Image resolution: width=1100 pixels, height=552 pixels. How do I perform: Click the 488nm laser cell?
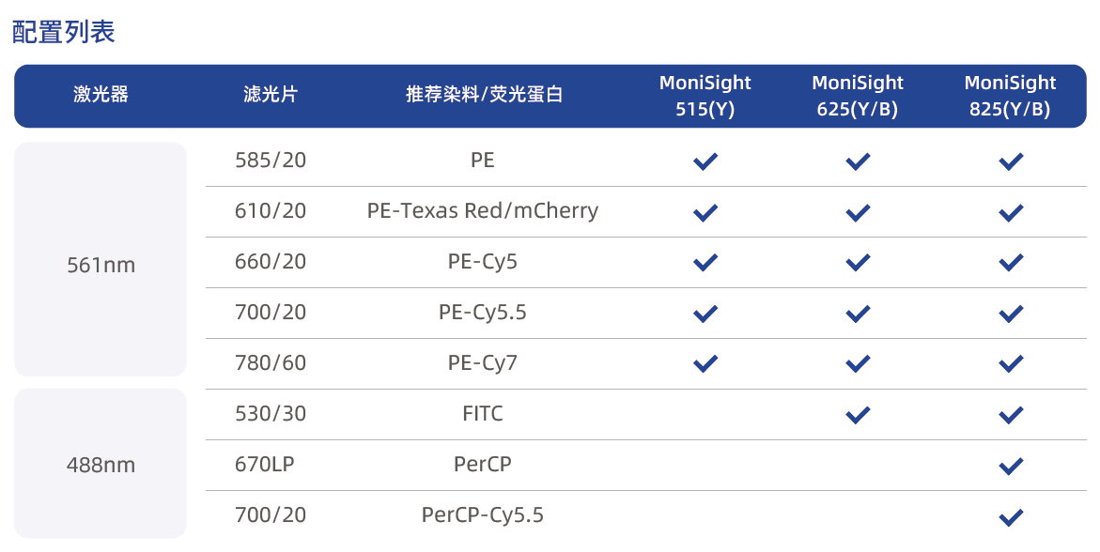click(x=101, y=465)
